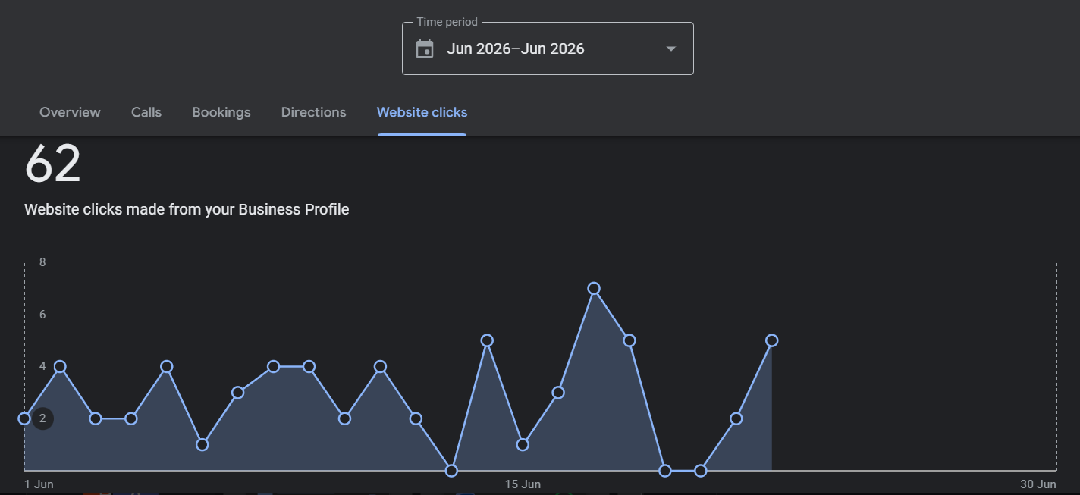This screenshot has height=495, width=1080.
Task: Click the total count 62
Action: 52,163
